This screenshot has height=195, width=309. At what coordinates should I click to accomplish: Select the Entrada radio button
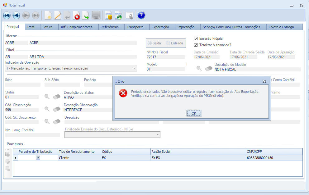(x=168, y=43)
